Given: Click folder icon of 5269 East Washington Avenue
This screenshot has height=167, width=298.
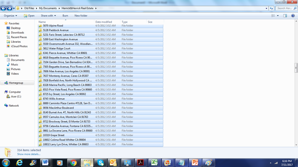Looking at the screenshot, I should 41,39.
